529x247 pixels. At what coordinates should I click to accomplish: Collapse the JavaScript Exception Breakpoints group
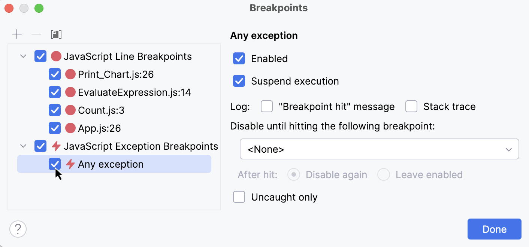coord(23,146)
